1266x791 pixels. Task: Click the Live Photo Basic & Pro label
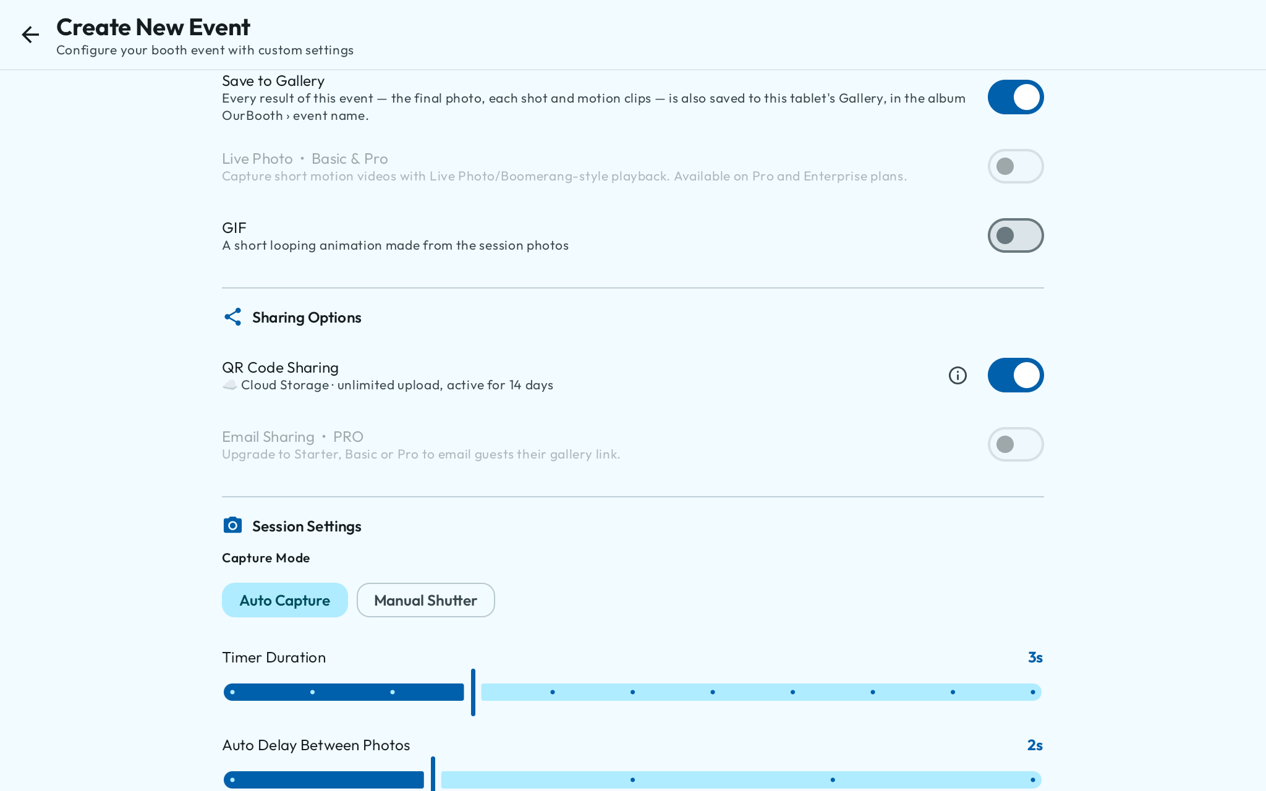point(305,159)
